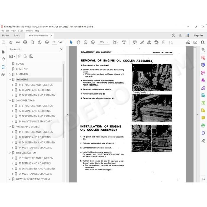The image size is (207, 207).
Task: Click the fit page scrolling icon
Action: click(x=115, y=42)
